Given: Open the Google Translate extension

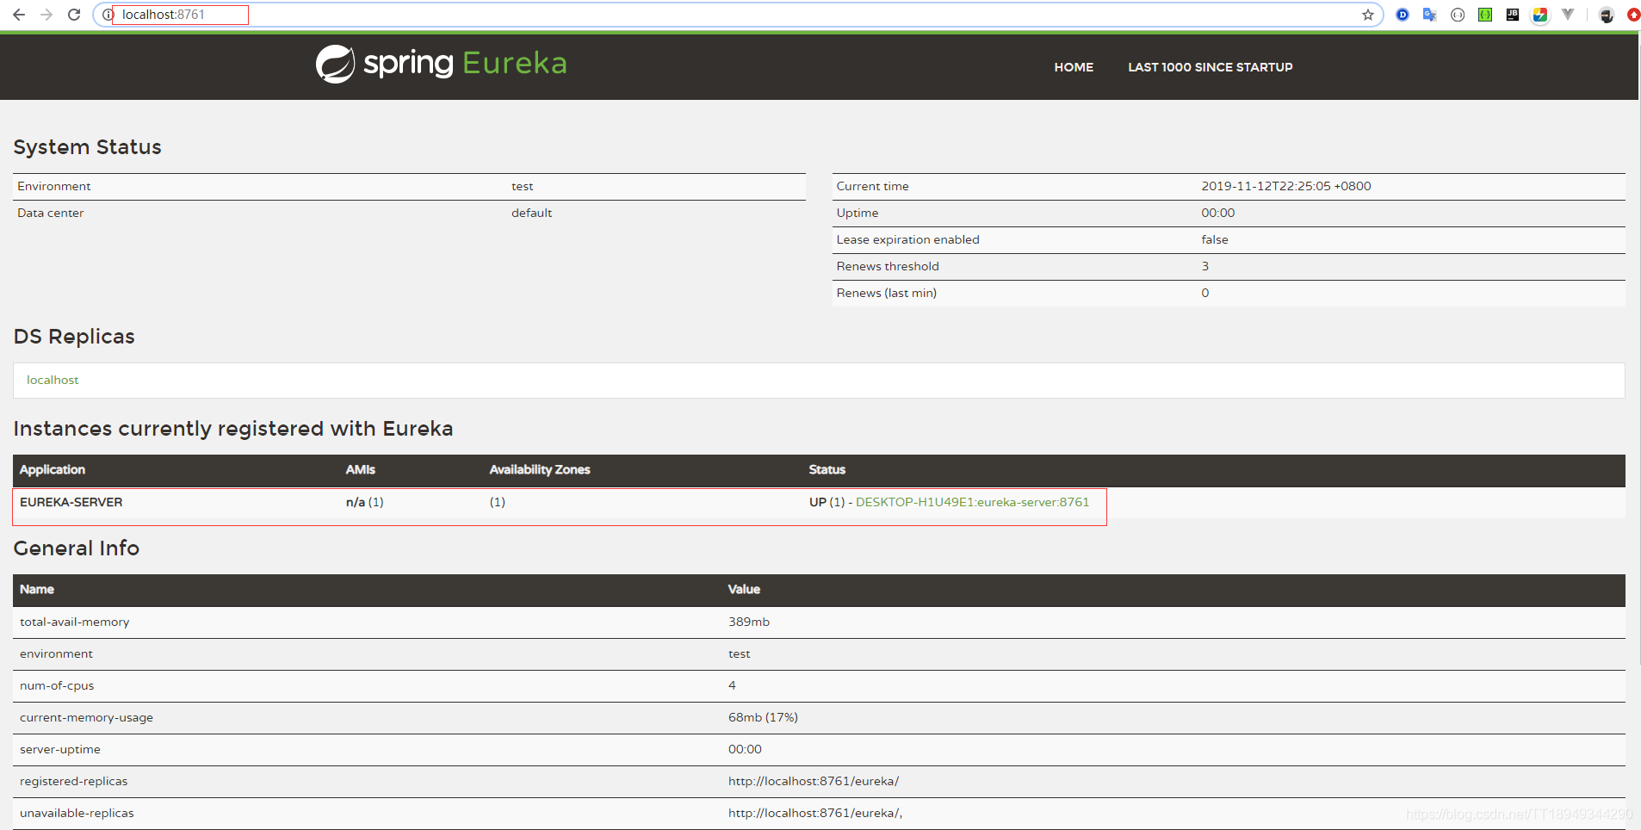Looking at the screenshot, I should pyautogui.click(x=1430, y=15).
